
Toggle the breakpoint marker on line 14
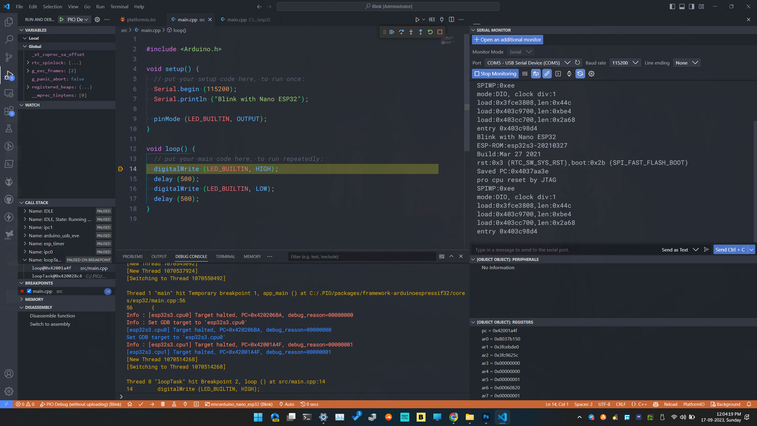point(120,169)
